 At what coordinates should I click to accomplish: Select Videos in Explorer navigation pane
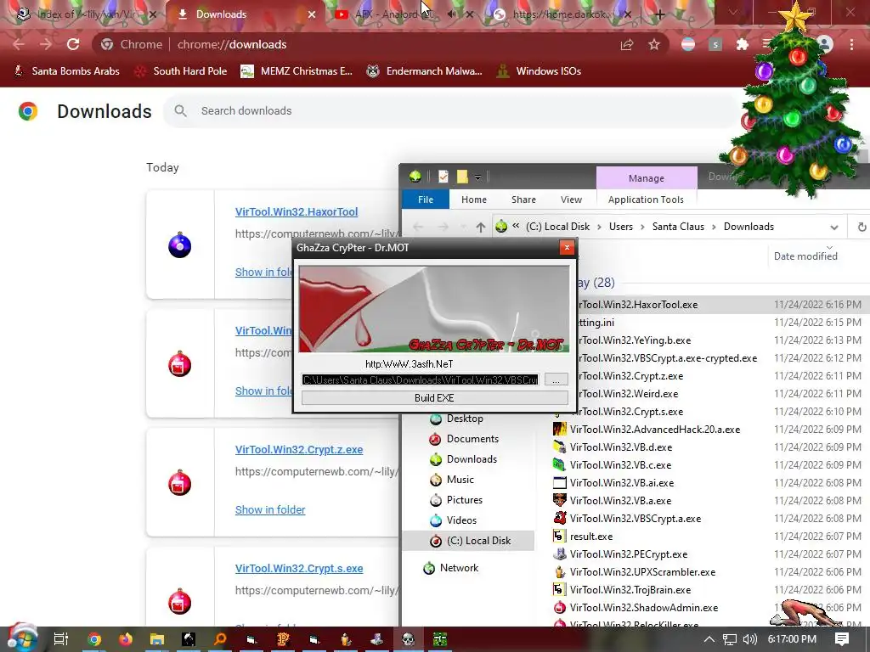coord(461,520)
